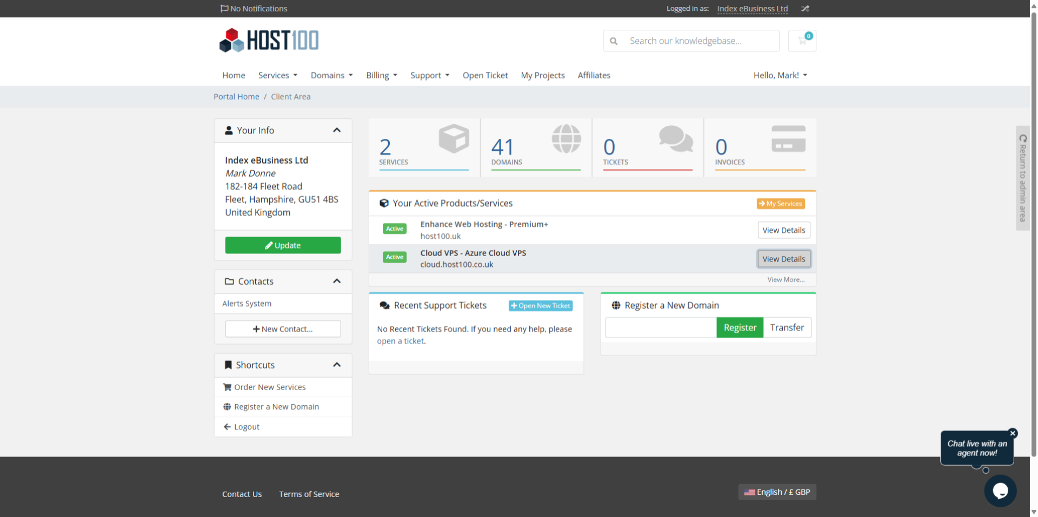This screenshot has width=1038, height=517.
Task: View Details for Enhance Web Hosting
Action: click(x=784, y=230)
